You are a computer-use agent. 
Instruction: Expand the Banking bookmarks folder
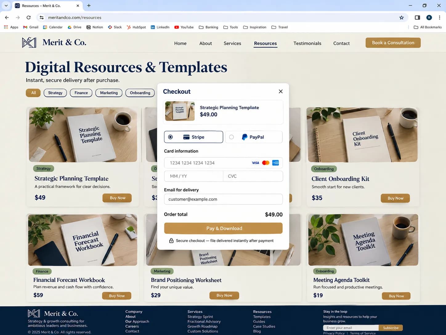[209, 27]
